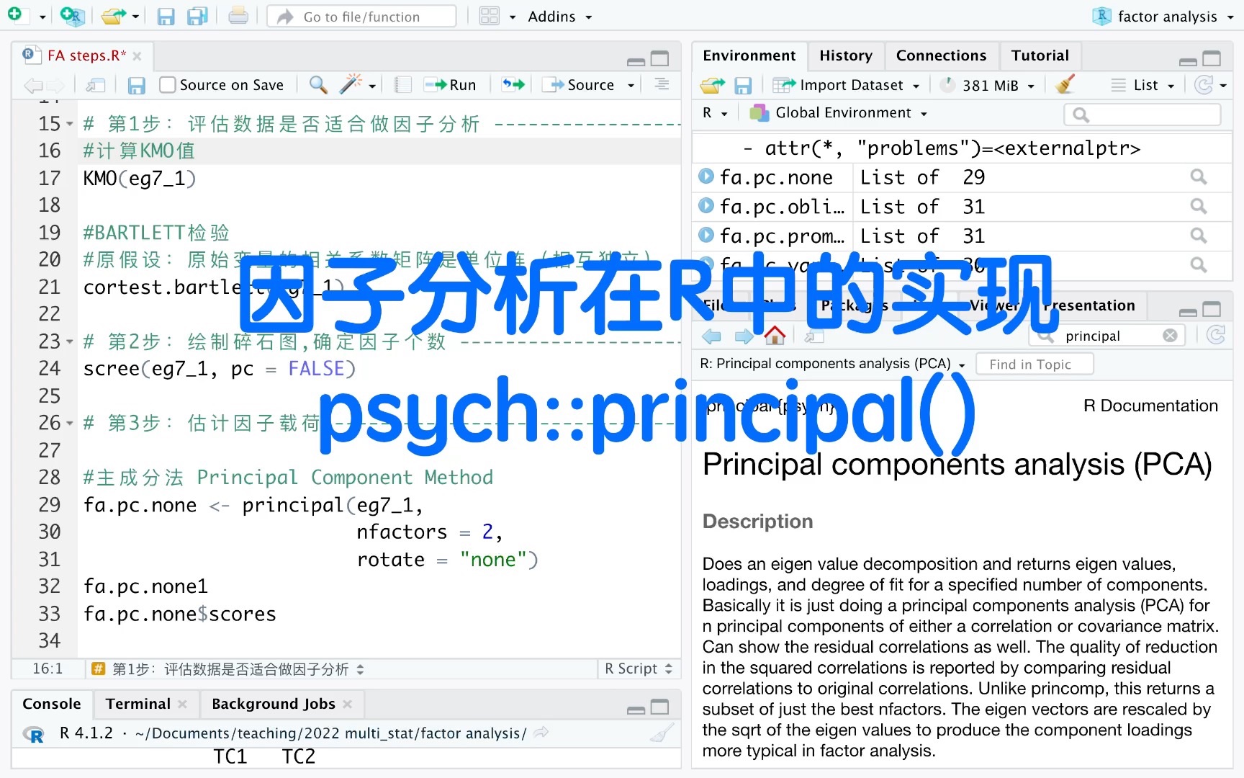Viewport: 1244px width, 778px height.
Task: Switch to the History tab
Action: tap(846, 55)
